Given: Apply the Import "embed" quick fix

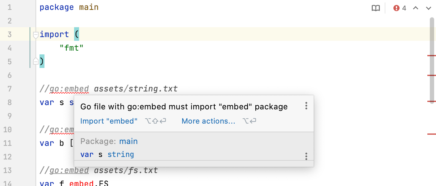Looking at the screenshot, I should 109,121.
